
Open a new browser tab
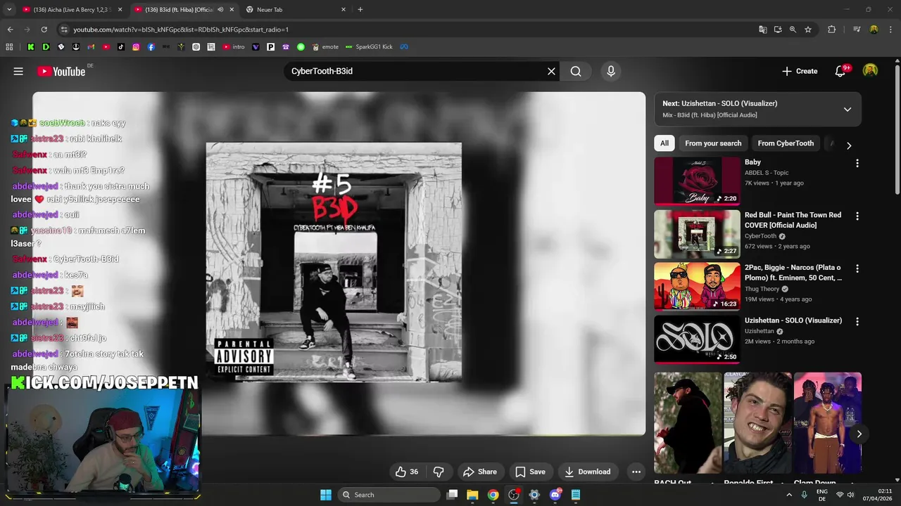click(360, 10)
